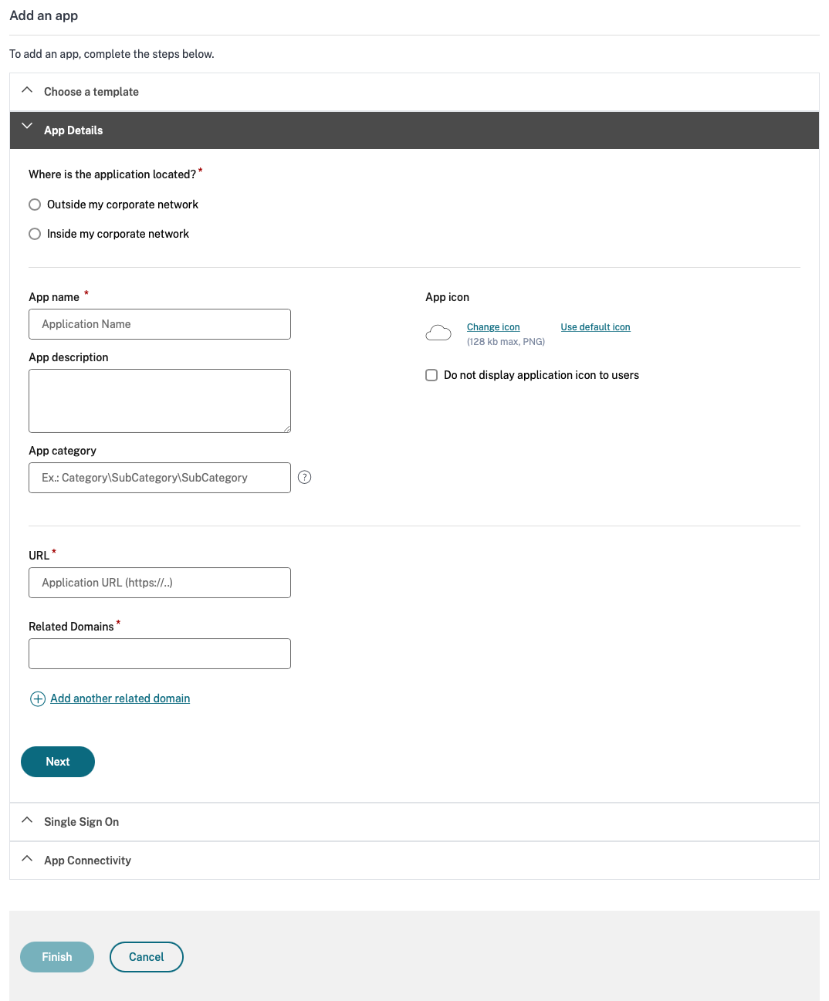829x1001 pixels.
Task: Click Use default icon link
Action: click(x=595, y=327)
